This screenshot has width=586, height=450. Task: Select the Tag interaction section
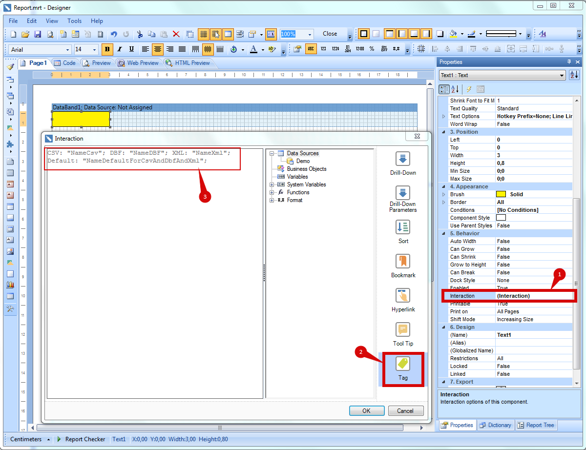pyautogui.click(x=403, y=368)
